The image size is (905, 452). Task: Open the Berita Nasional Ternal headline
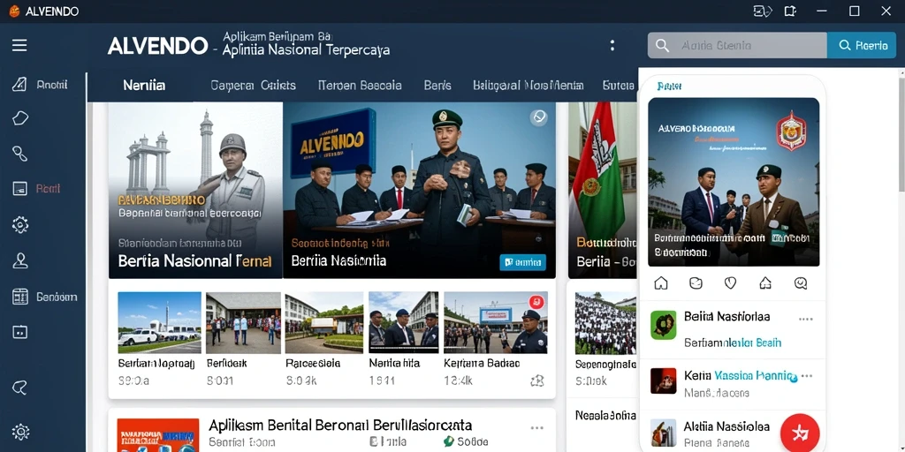tap(194, 260)
